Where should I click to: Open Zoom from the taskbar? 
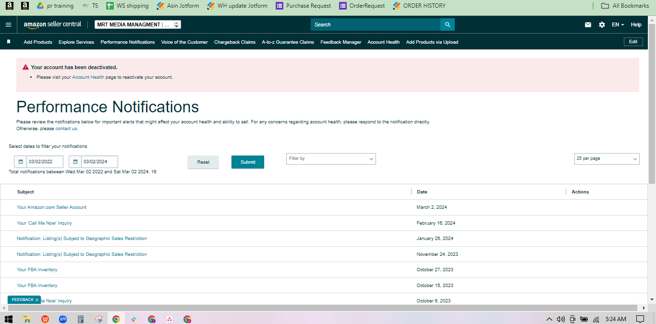pyautogui.click(x=63, y=319)
